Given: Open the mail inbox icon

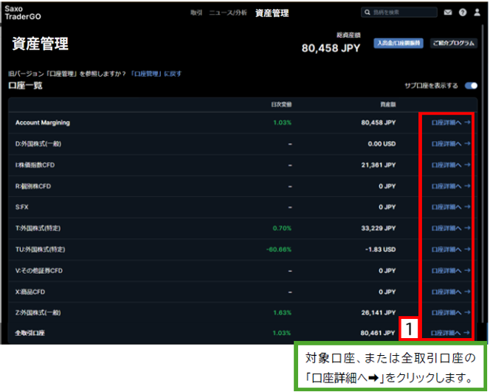Looking at the screenshot, I should click(448, 13).
